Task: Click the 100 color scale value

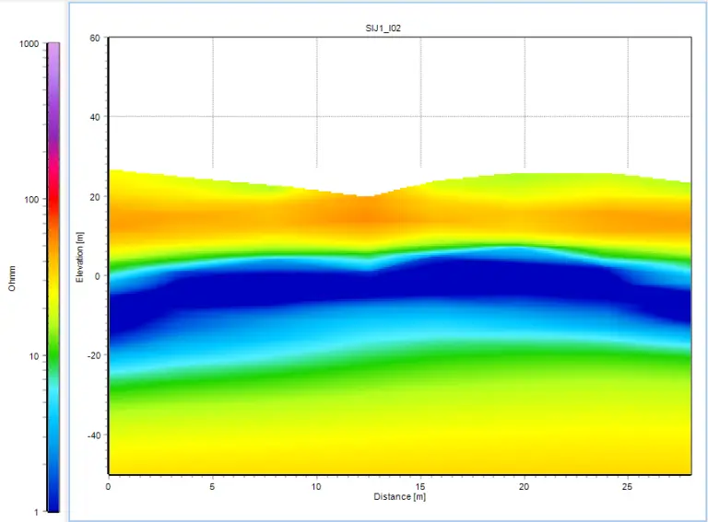Action: (31, 199)
